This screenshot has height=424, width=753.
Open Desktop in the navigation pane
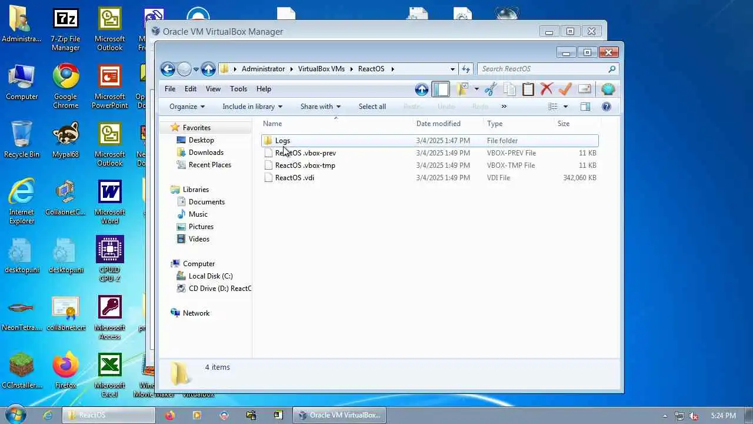click(x=201, y=140)
